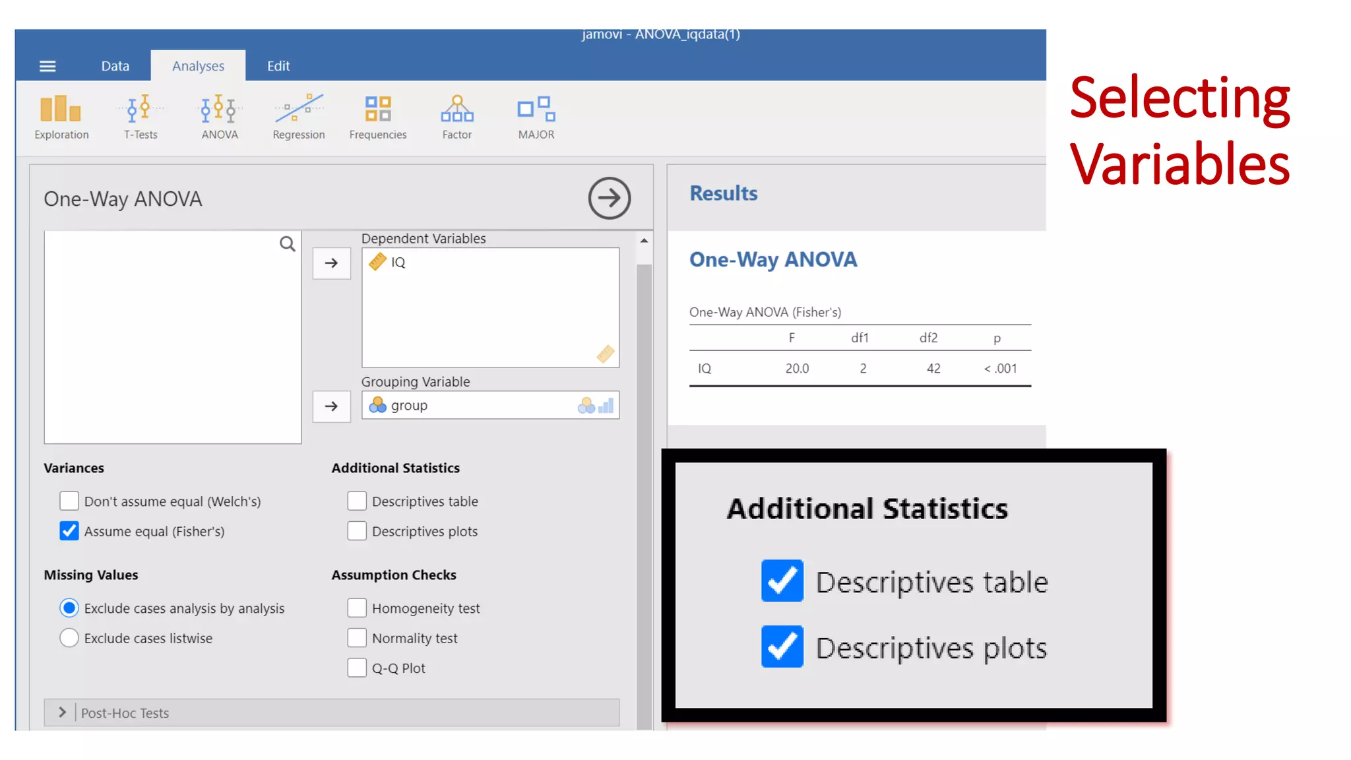This screenshot has height=760, width=1351.
Task: Open the T-Tests analyses menu
Action: [x=141, y=117]
